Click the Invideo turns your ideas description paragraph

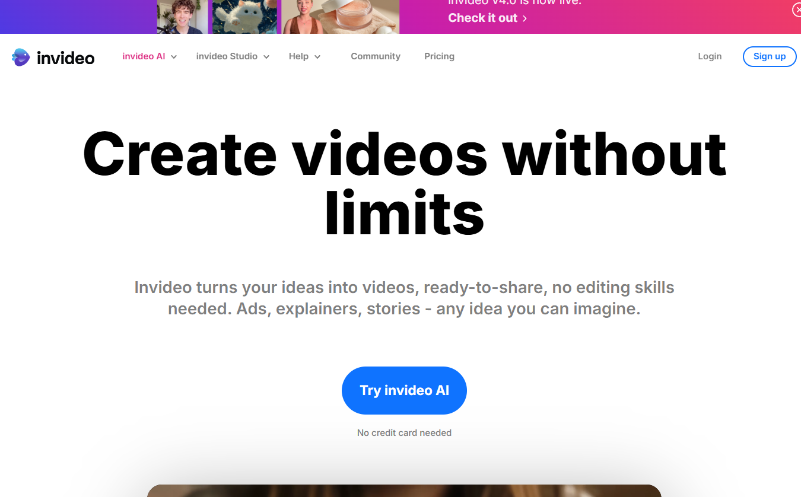(404, 298)
